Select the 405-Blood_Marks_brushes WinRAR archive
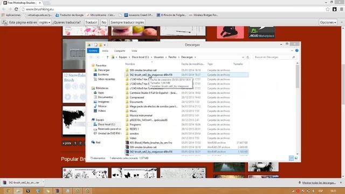The image size is (345, 194). click(187, 143)
